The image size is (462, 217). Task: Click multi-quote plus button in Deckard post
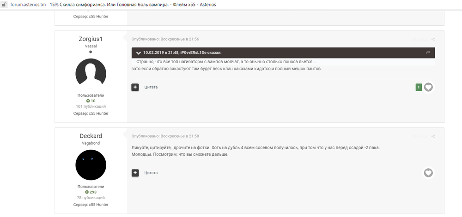pos(135,173)
